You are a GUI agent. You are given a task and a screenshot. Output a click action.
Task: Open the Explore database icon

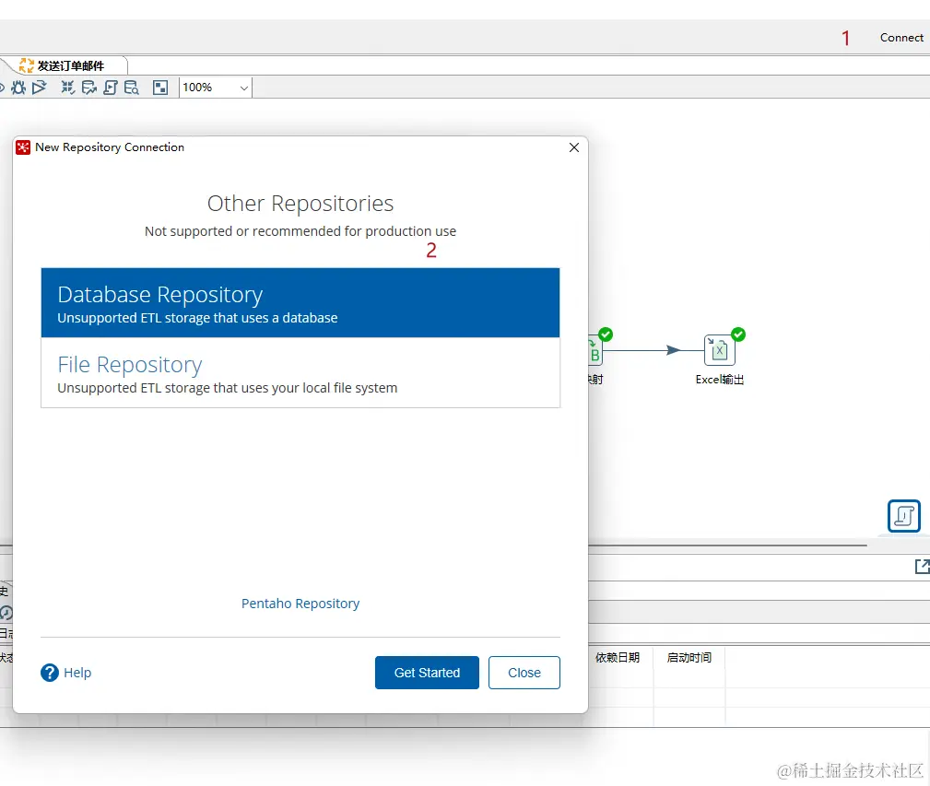[132, 88]
